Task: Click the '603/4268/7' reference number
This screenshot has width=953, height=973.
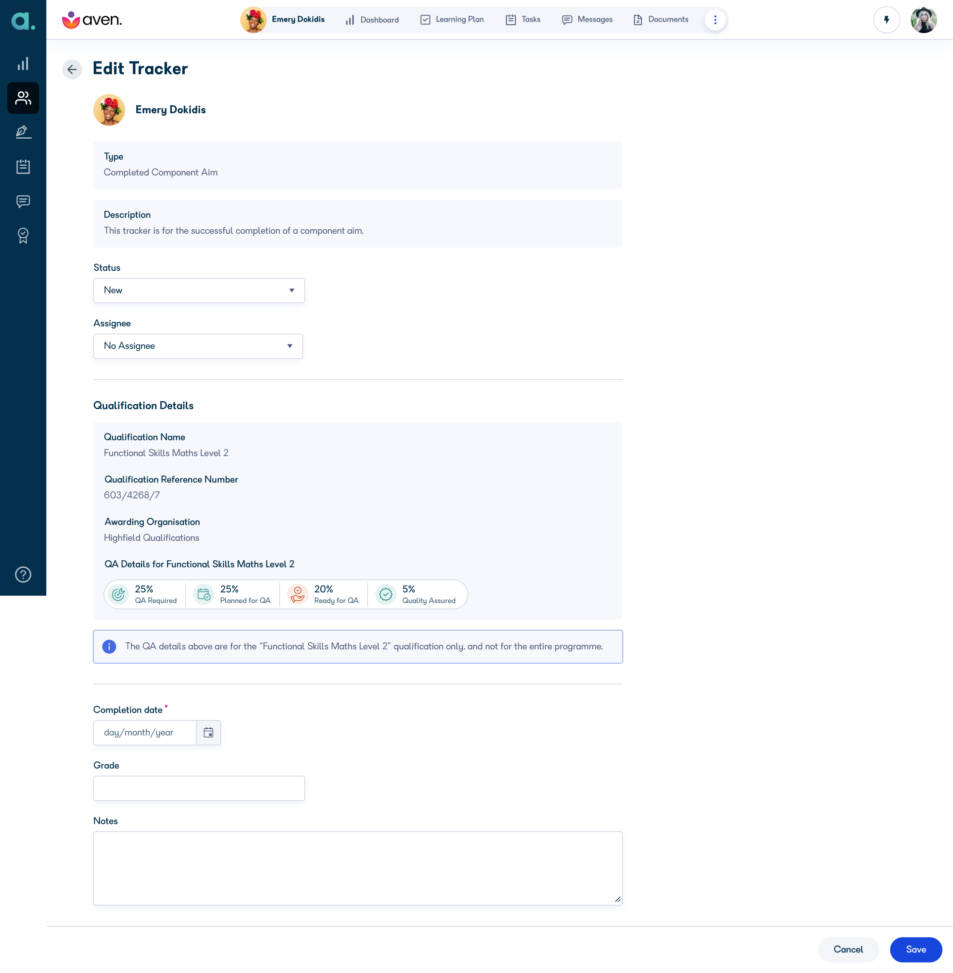Action: point(132,495)
